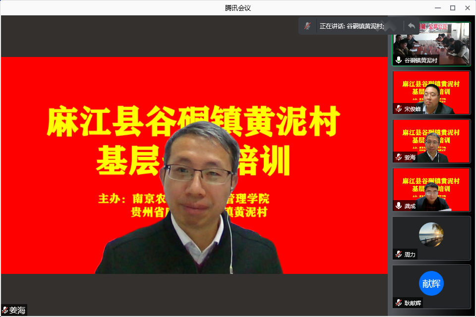This screenshot has width=476, height=317.
Task: Click the muted microphone icon in speaking bar
Action: tap(307, 26)
